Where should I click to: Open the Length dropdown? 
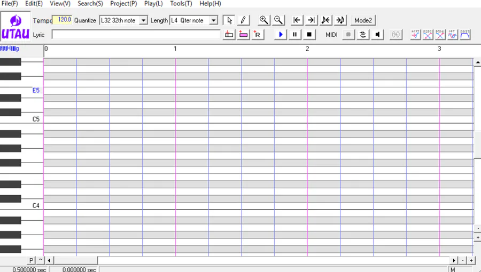[213, 20]
